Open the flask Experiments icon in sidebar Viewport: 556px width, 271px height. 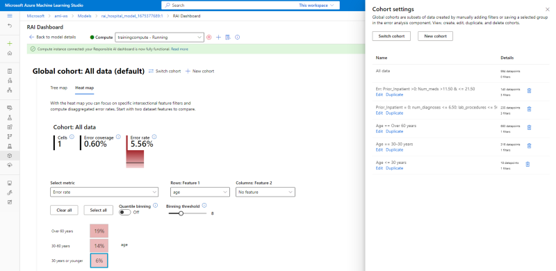point(10,117)
